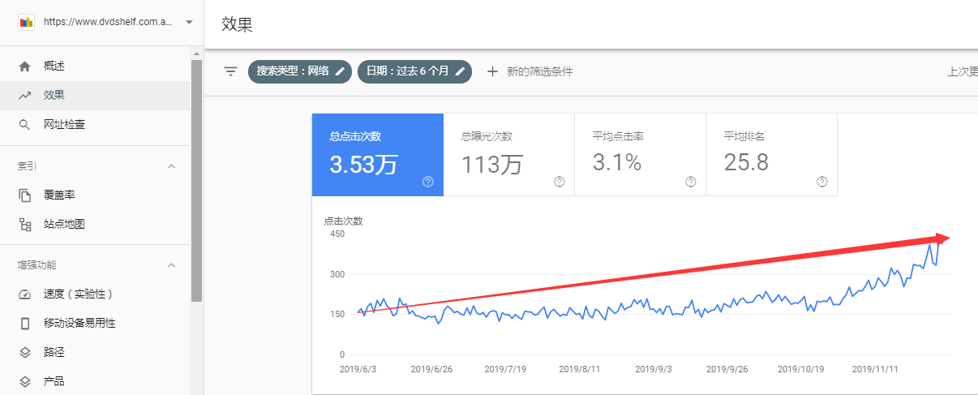Image resolution: width=978 pixels, height=395 pixels.
Task: Collapse the 索引 section chevron
Action: coord(171,166)
